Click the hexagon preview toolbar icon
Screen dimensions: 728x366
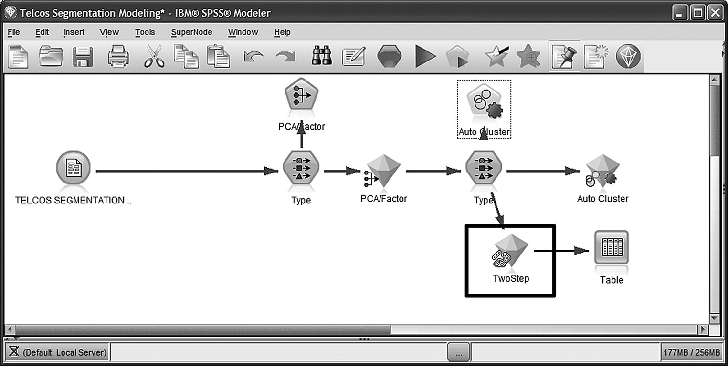(389, 57)
